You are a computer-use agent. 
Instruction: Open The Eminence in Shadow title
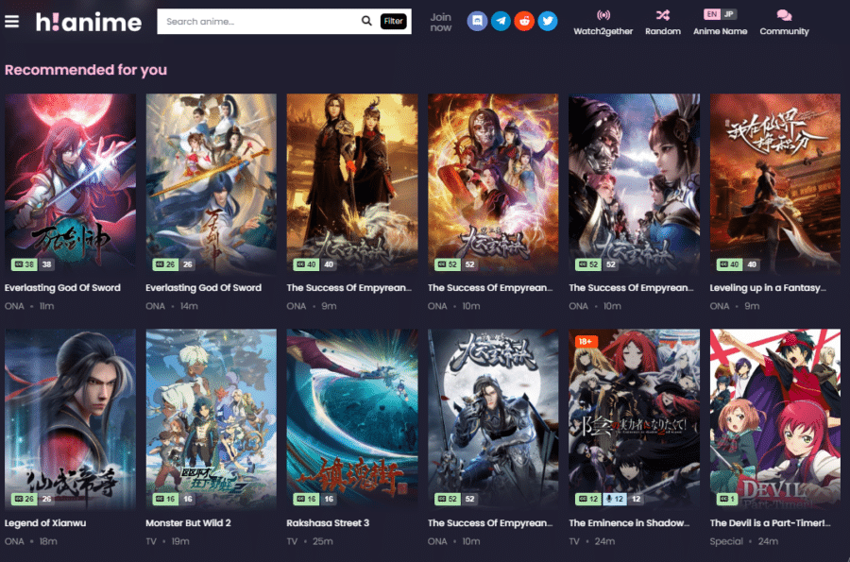click(x=629, y=523)
